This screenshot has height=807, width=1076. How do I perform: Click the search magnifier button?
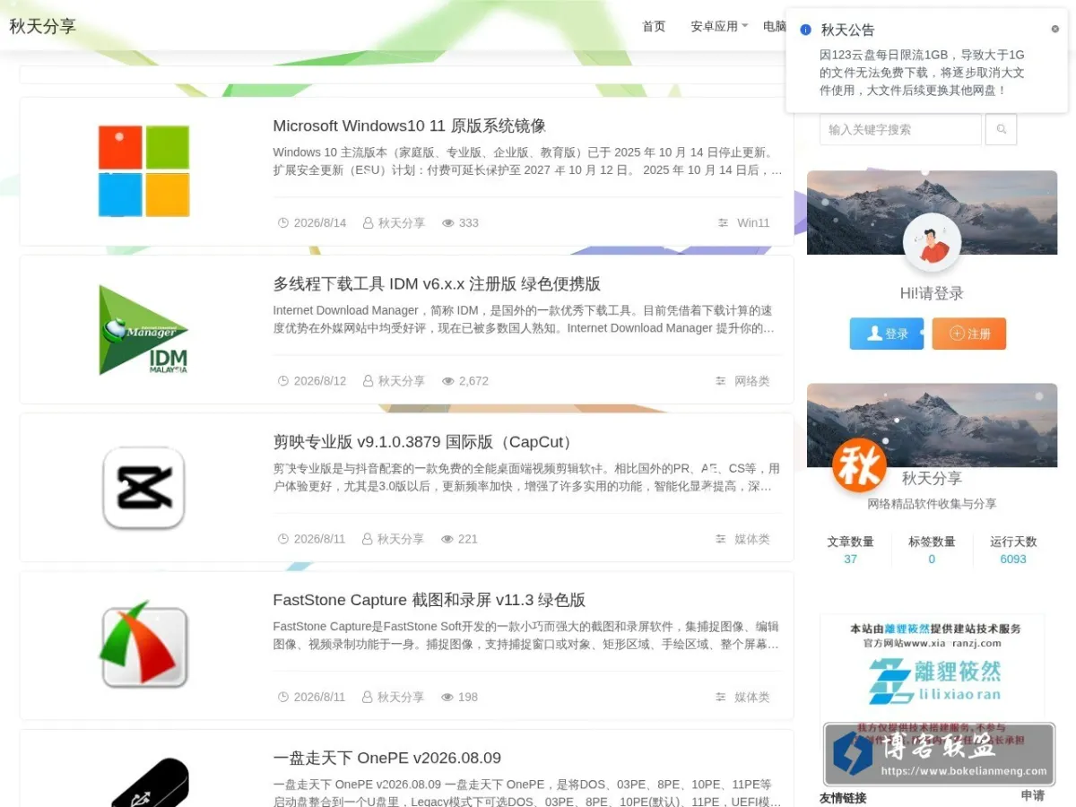[1001, 129]
